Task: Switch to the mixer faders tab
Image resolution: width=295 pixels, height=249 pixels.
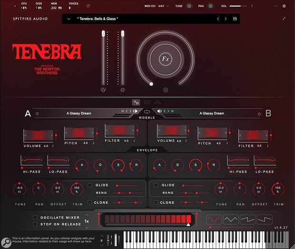Action: [147, 102]
